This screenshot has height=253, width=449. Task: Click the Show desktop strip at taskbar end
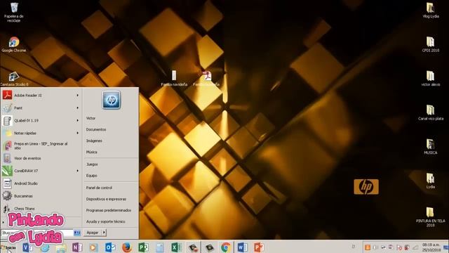[446, 247]
